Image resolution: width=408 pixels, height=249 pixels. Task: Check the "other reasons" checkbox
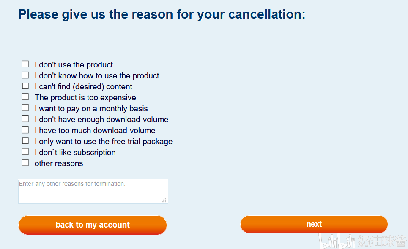coord(25,163)
